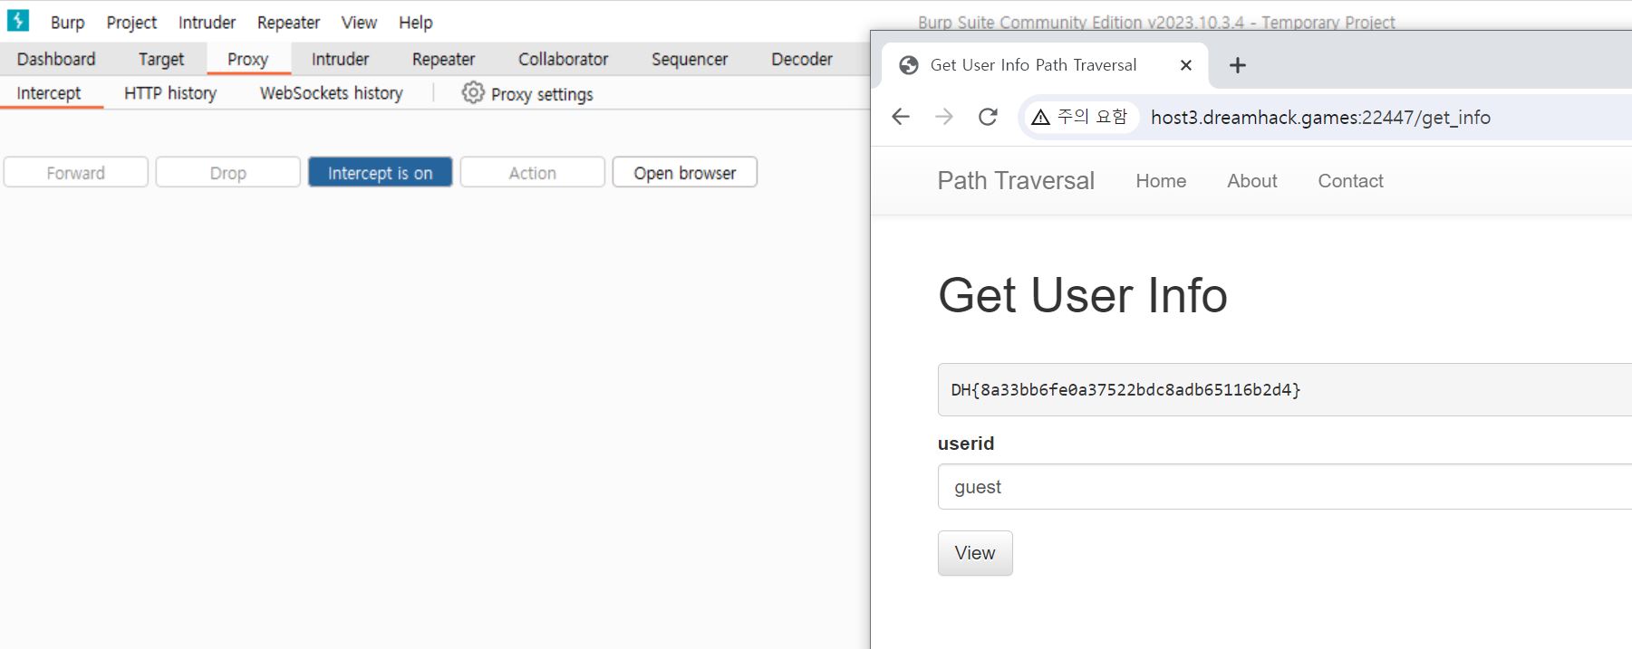Viewport: 1632px width, 649px height.
Task: Open the Help menu
Action: coord(416,22)
